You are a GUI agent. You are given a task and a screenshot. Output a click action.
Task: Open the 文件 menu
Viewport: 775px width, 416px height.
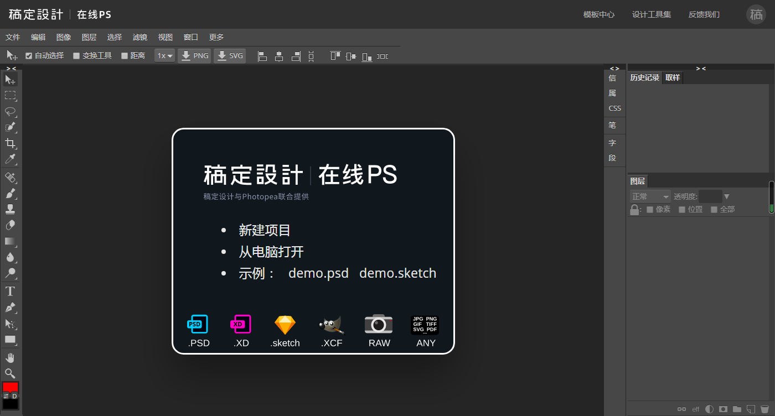click(13, 37)
